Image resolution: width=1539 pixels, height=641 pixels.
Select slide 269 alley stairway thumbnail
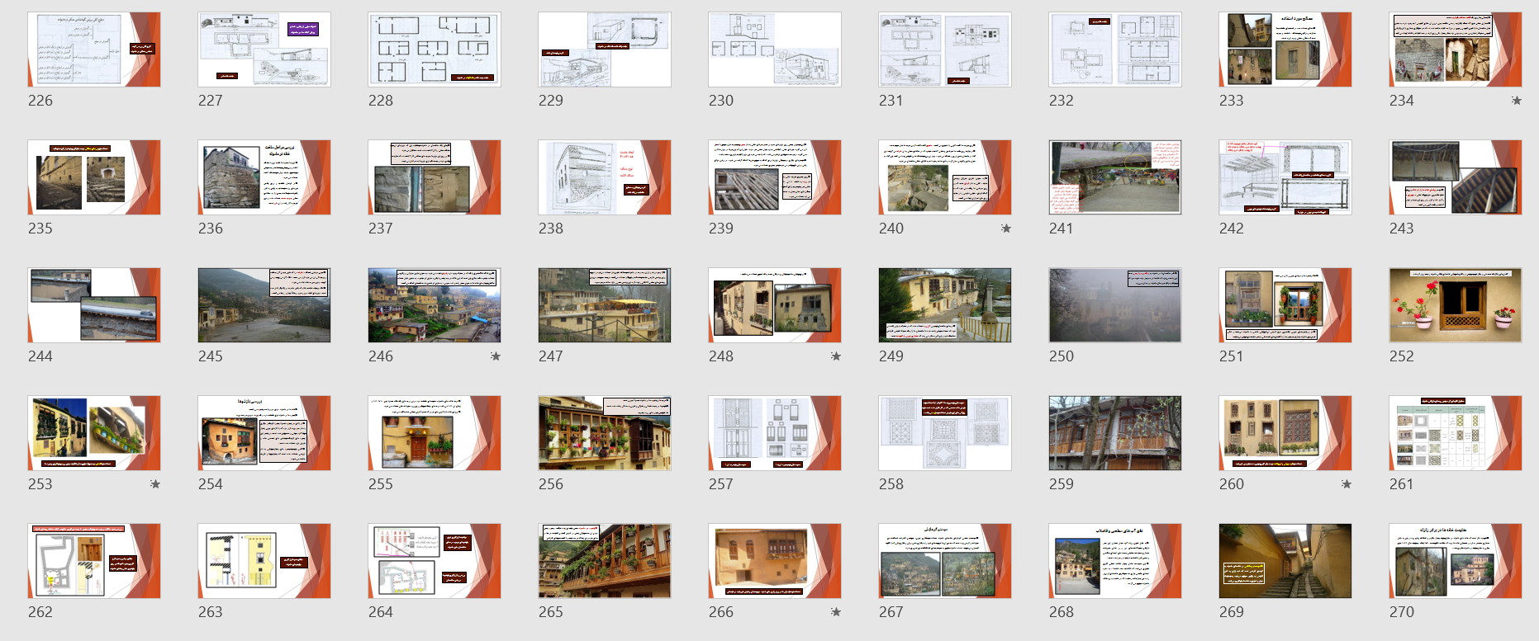click(x=1285, y=561)
